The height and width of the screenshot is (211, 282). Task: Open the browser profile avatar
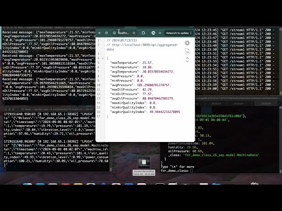153,33
